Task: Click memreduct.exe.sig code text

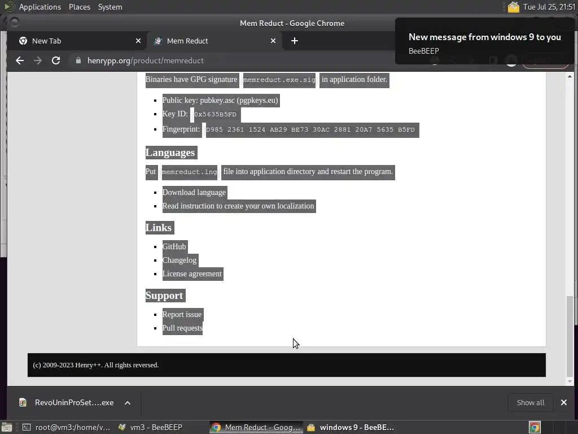Action: pyautogui.click(x=279, y=80)
